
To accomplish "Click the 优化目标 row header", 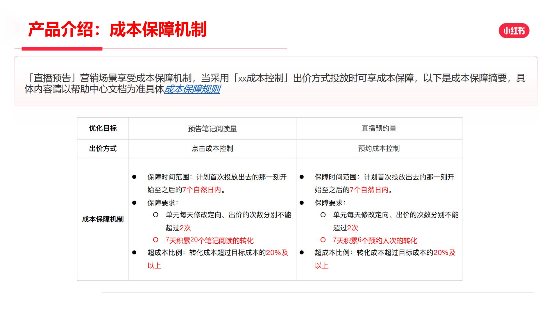I will 103,128.
